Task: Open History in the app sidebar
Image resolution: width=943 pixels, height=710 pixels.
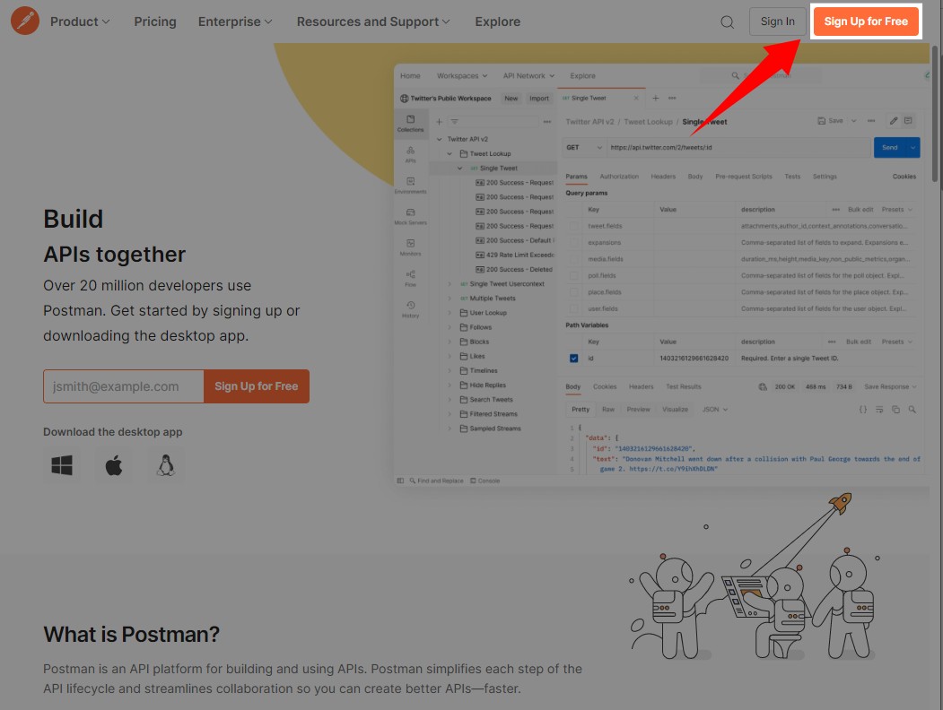Action: (411, 309)
